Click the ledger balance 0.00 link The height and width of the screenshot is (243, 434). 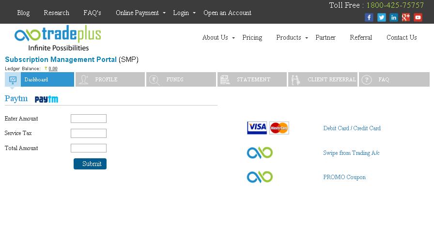pyautogui.click(x=53, y=69)
